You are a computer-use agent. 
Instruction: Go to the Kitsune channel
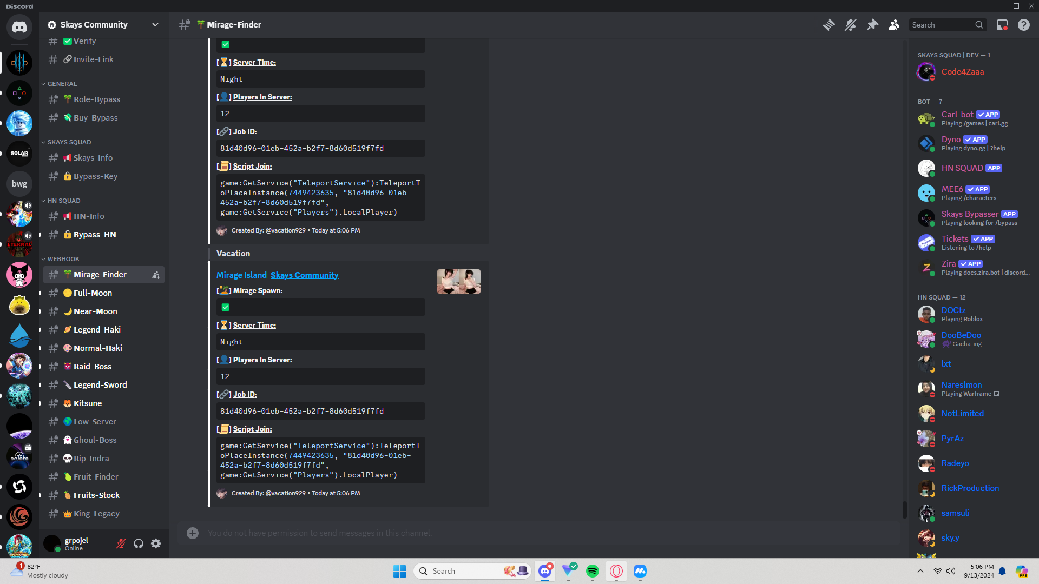pos(104,403)
